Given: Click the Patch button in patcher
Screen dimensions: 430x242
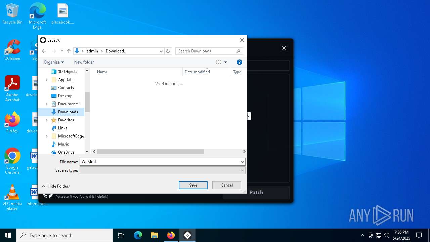Looking at the screenshot, I should (x=256, y=193).
